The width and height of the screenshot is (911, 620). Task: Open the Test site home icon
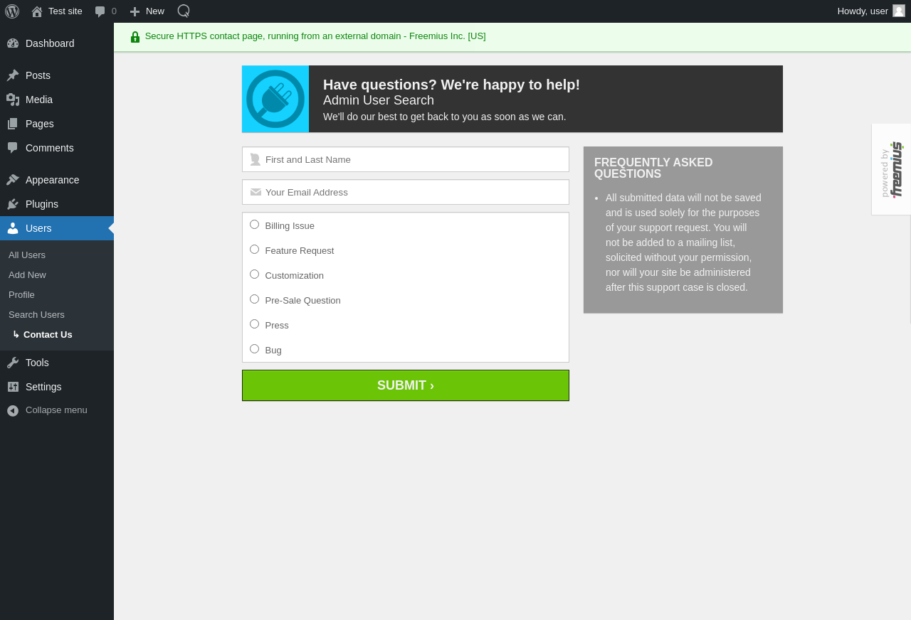pyautogui.click(x=37, y=11)
